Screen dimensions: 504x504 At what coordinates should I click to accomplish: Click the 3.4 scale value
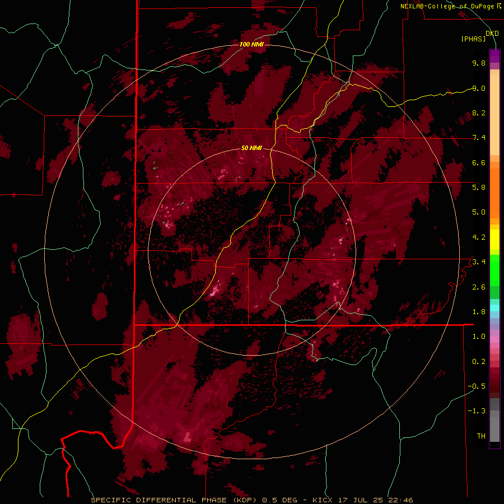click(x=479, y=262)
